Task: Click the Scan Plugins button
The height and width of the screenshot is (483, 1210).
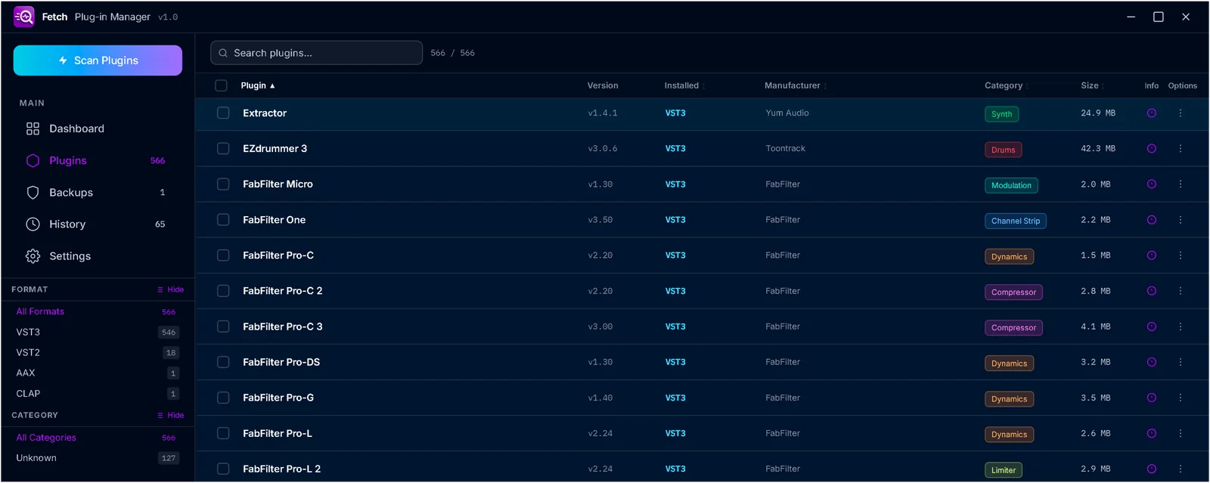Action: coord(98,60)
